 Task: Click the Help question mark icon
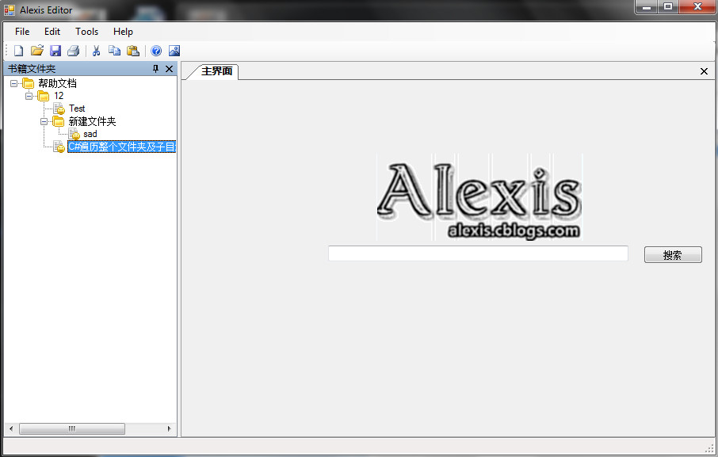[156, 51]
